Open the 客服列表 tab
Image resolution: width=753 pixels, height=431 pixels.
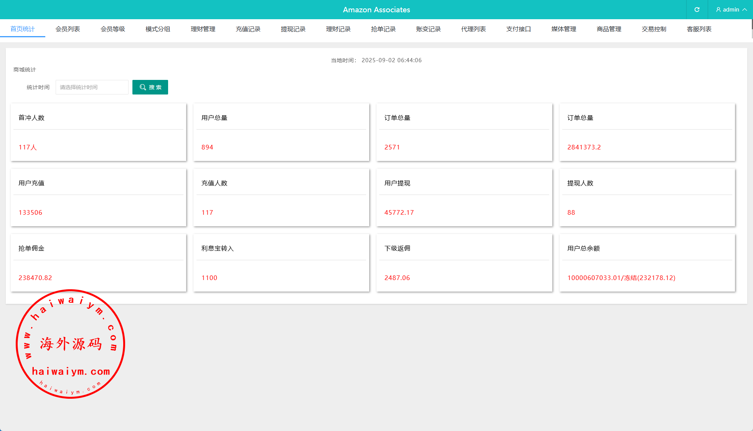(x=699, y=29)
